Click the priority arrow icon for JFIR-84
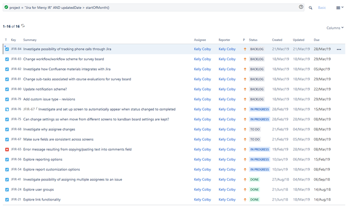 tap(245, 49)
